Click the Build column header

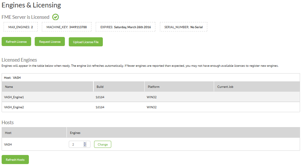(119, 87)
